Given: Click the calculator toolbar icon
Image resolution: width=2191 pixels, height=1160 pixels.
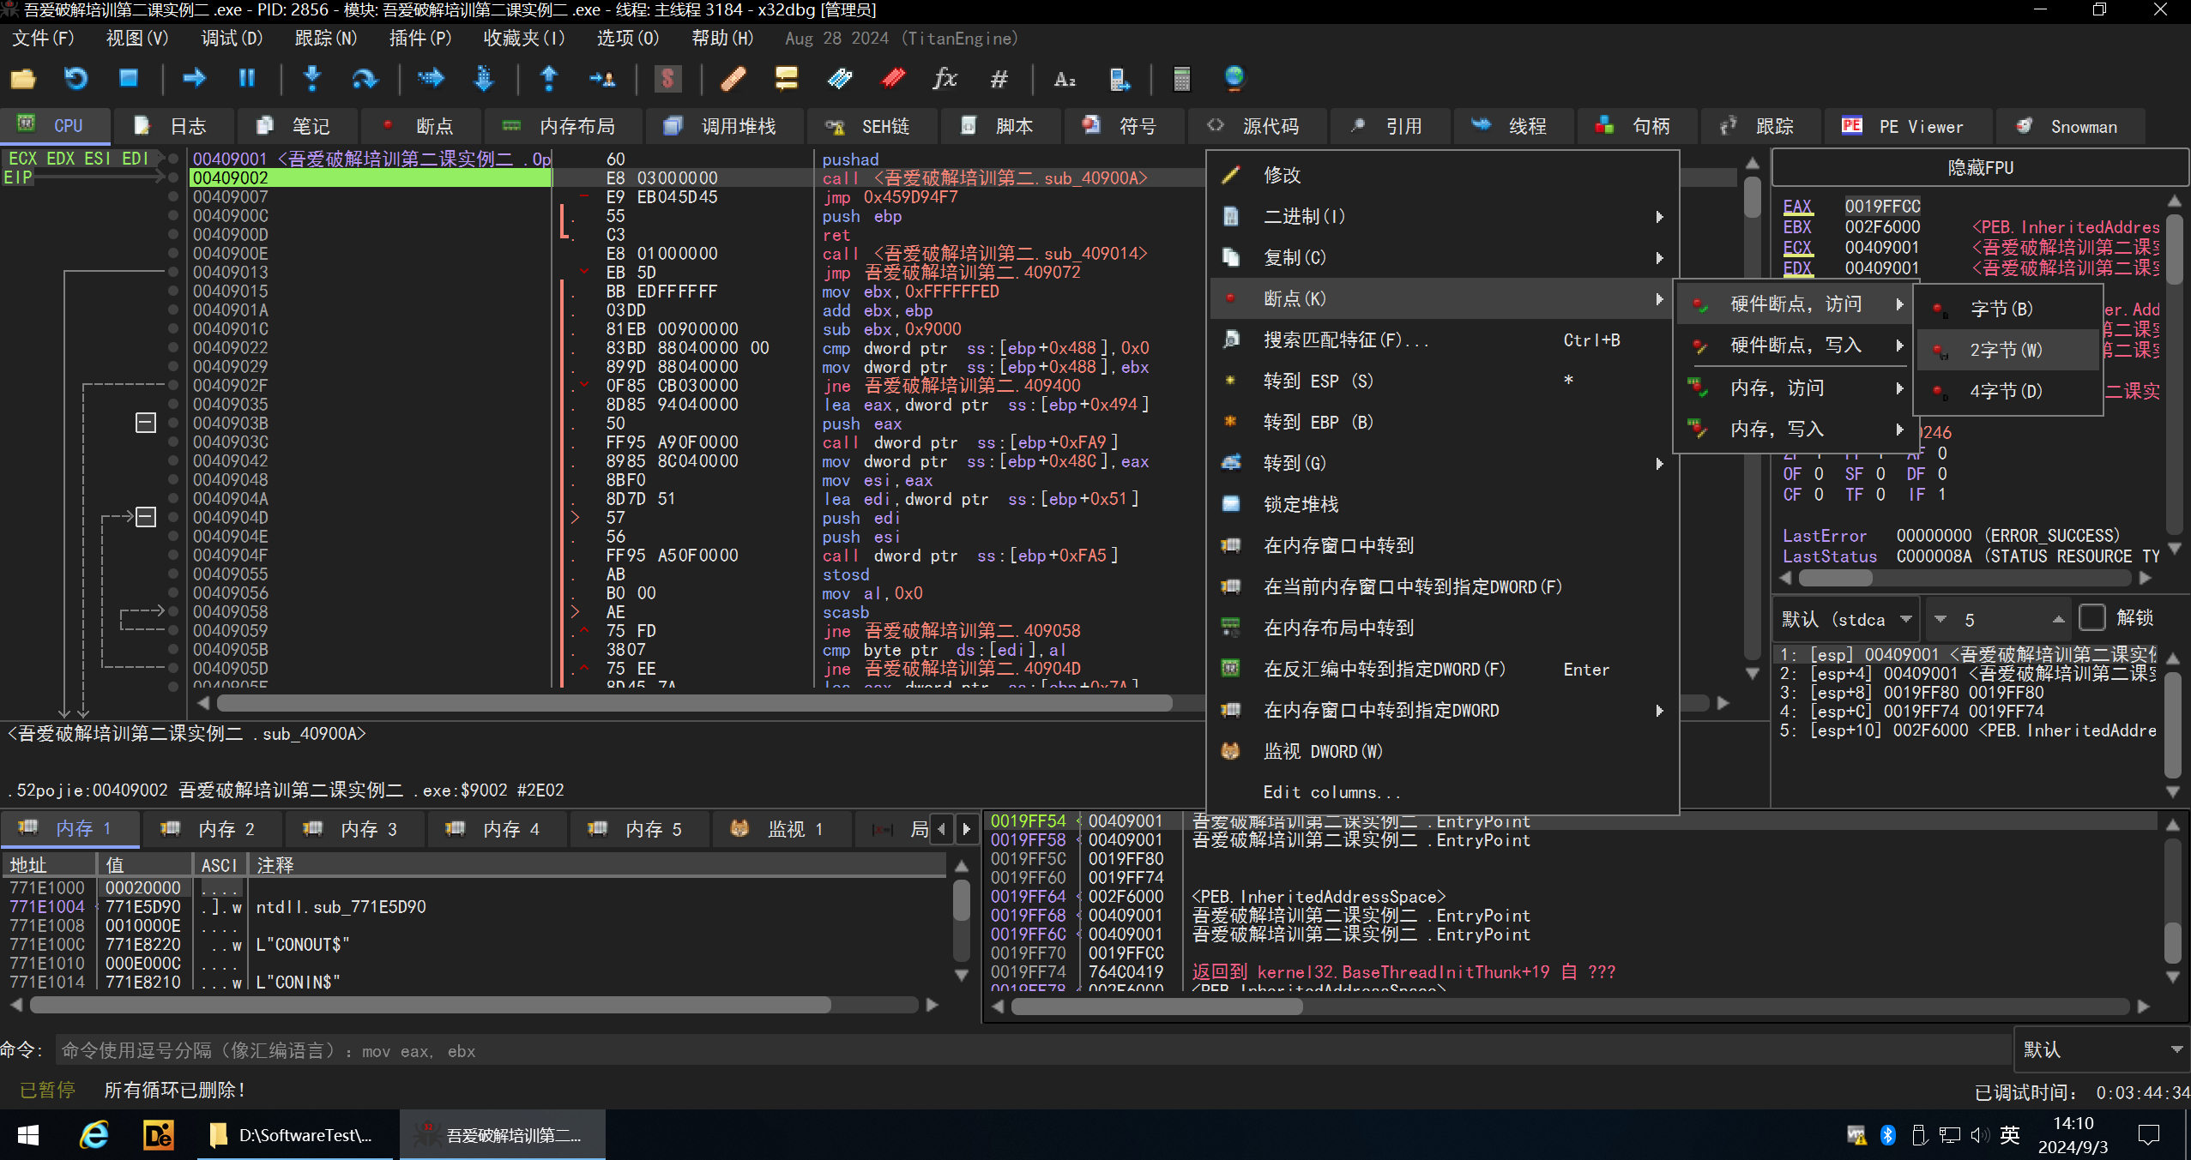Looking at the screenshot, I should pyautogui.click(x=1182, y=79).
